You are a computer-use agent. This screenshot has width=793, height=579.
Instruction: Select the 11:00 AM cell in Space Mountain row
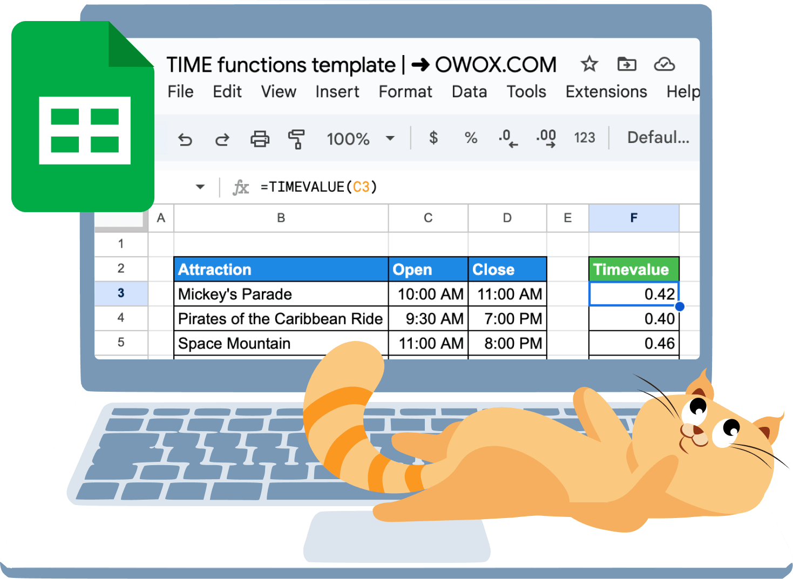(x=428, y=343)
